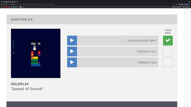Screen dimensions: 191x107
Task: Click the 'QUESTION 3/6' heading text
Action: (x=22, y=20)
